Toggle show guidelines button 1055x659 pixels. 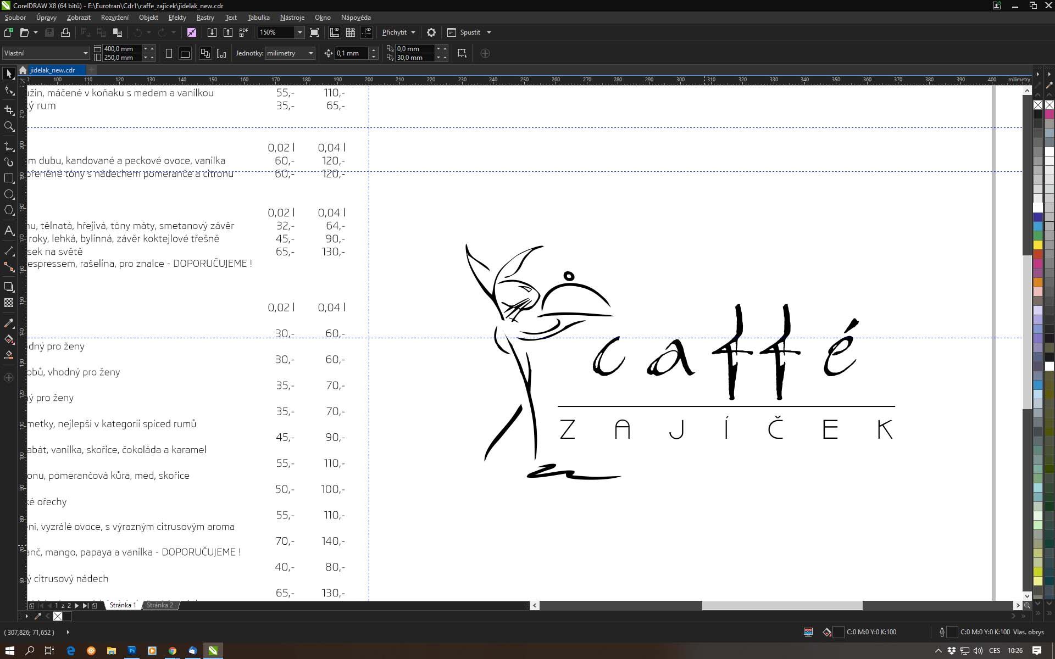coord(367,32)
